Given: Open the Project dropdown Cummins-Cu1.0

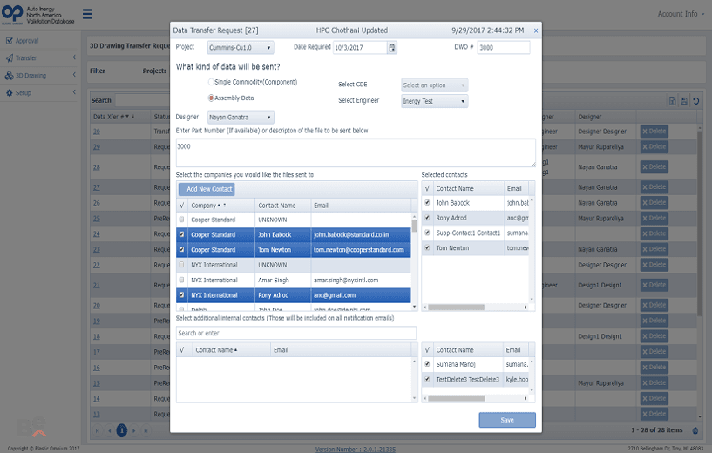Looking at the screenshot, I should pos(241,48).
